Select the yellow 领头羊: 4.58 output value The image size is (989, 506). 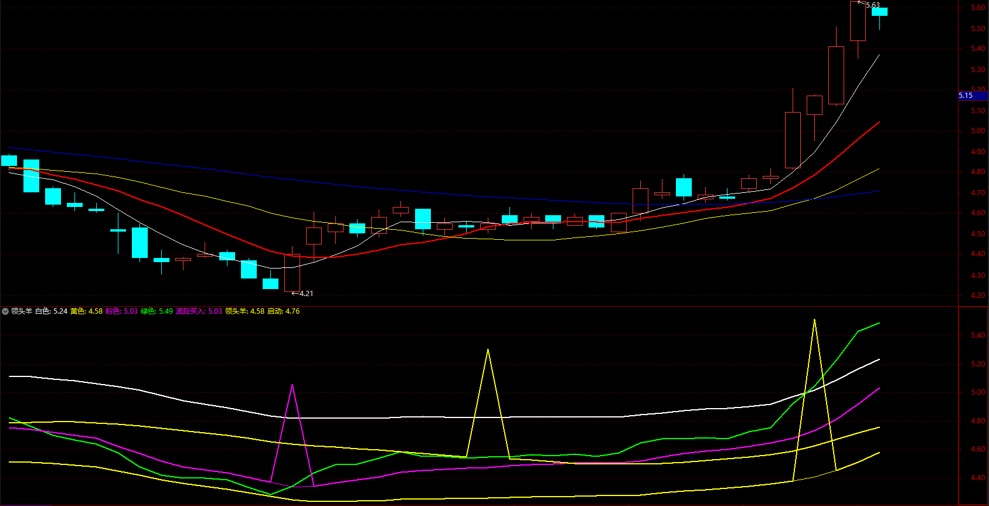[244, 311]
